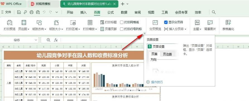This screenshot has height=101, width=249.
Task: Select the 幼儿园竞争对手数据对比分析1 workbook tab
Action: point(89,4)
